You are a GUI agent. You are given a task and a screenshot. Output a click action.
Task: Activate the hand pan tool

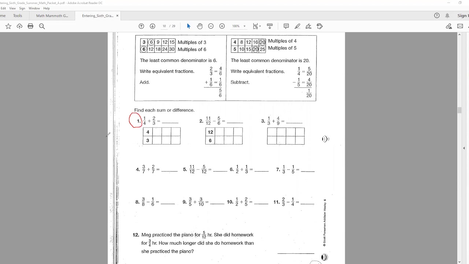click(200, 26)
